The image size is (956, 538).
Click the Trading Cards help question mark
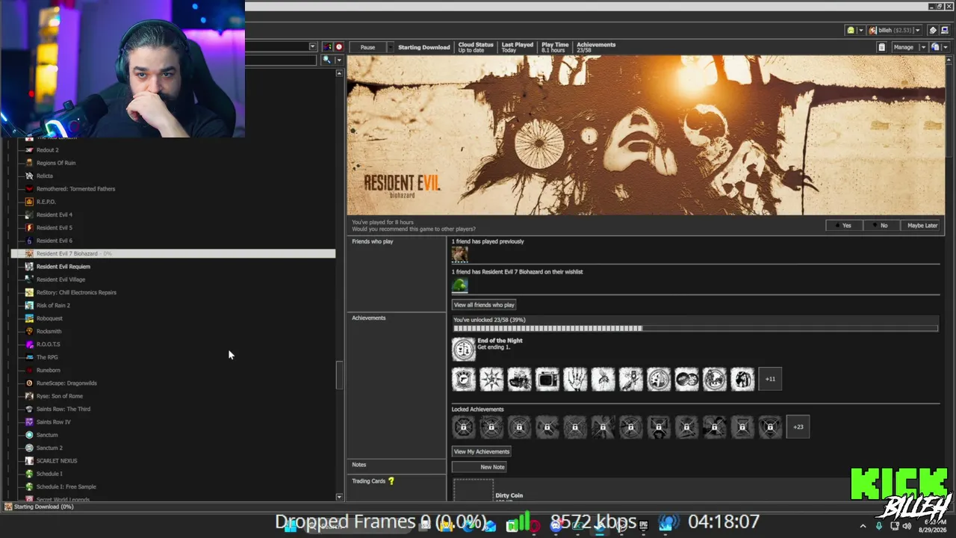pos(391,481)
